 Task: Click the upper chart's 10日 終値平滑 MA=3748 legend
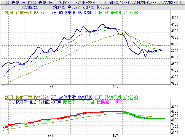point(116,13)
